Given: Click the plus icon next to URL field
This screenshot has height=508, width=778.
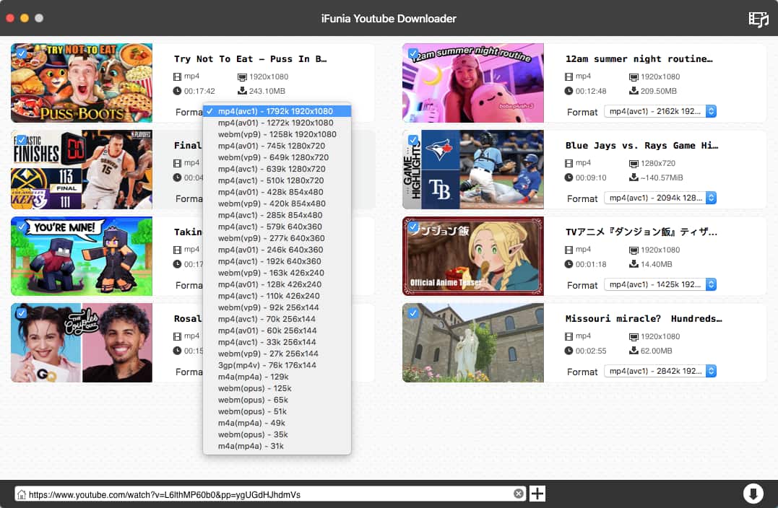Looking at the screenshot, I should [537, 494].
